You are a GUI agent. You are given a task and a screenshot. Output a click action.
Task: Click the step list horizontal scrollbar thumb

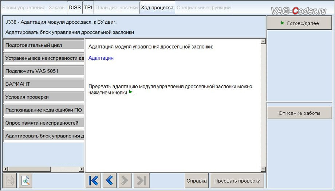[x=29, y=169]
